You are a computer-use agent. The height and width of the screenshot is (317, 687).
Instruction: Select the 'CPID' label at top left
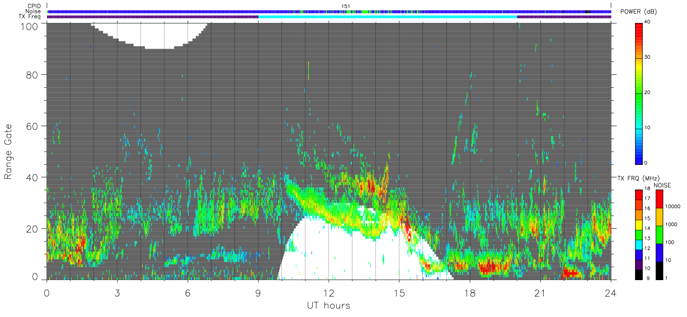[x=34, y=6]
